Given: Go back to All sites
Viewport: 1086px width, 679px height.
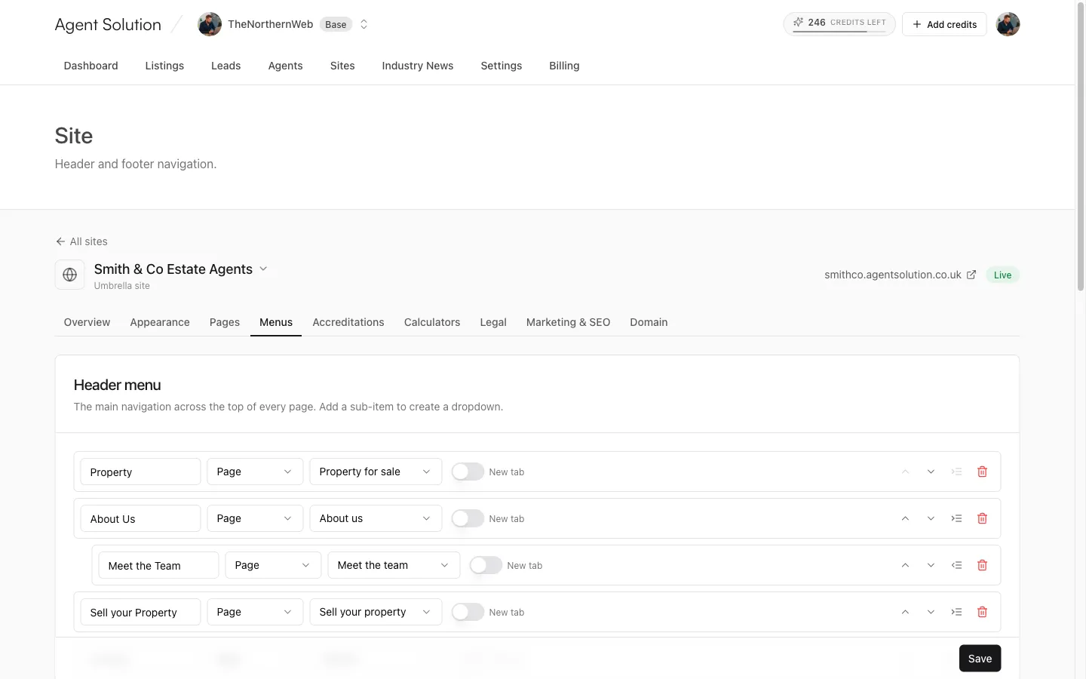Looking at the screenshot, I should point(81,241).
